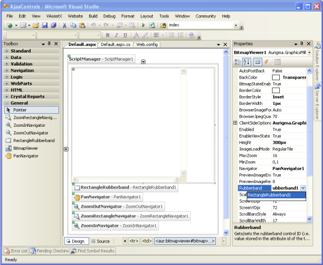Show the Properties page icon
Image resolution: width=323 pixels, height=265 pixels.
point(257,62)
